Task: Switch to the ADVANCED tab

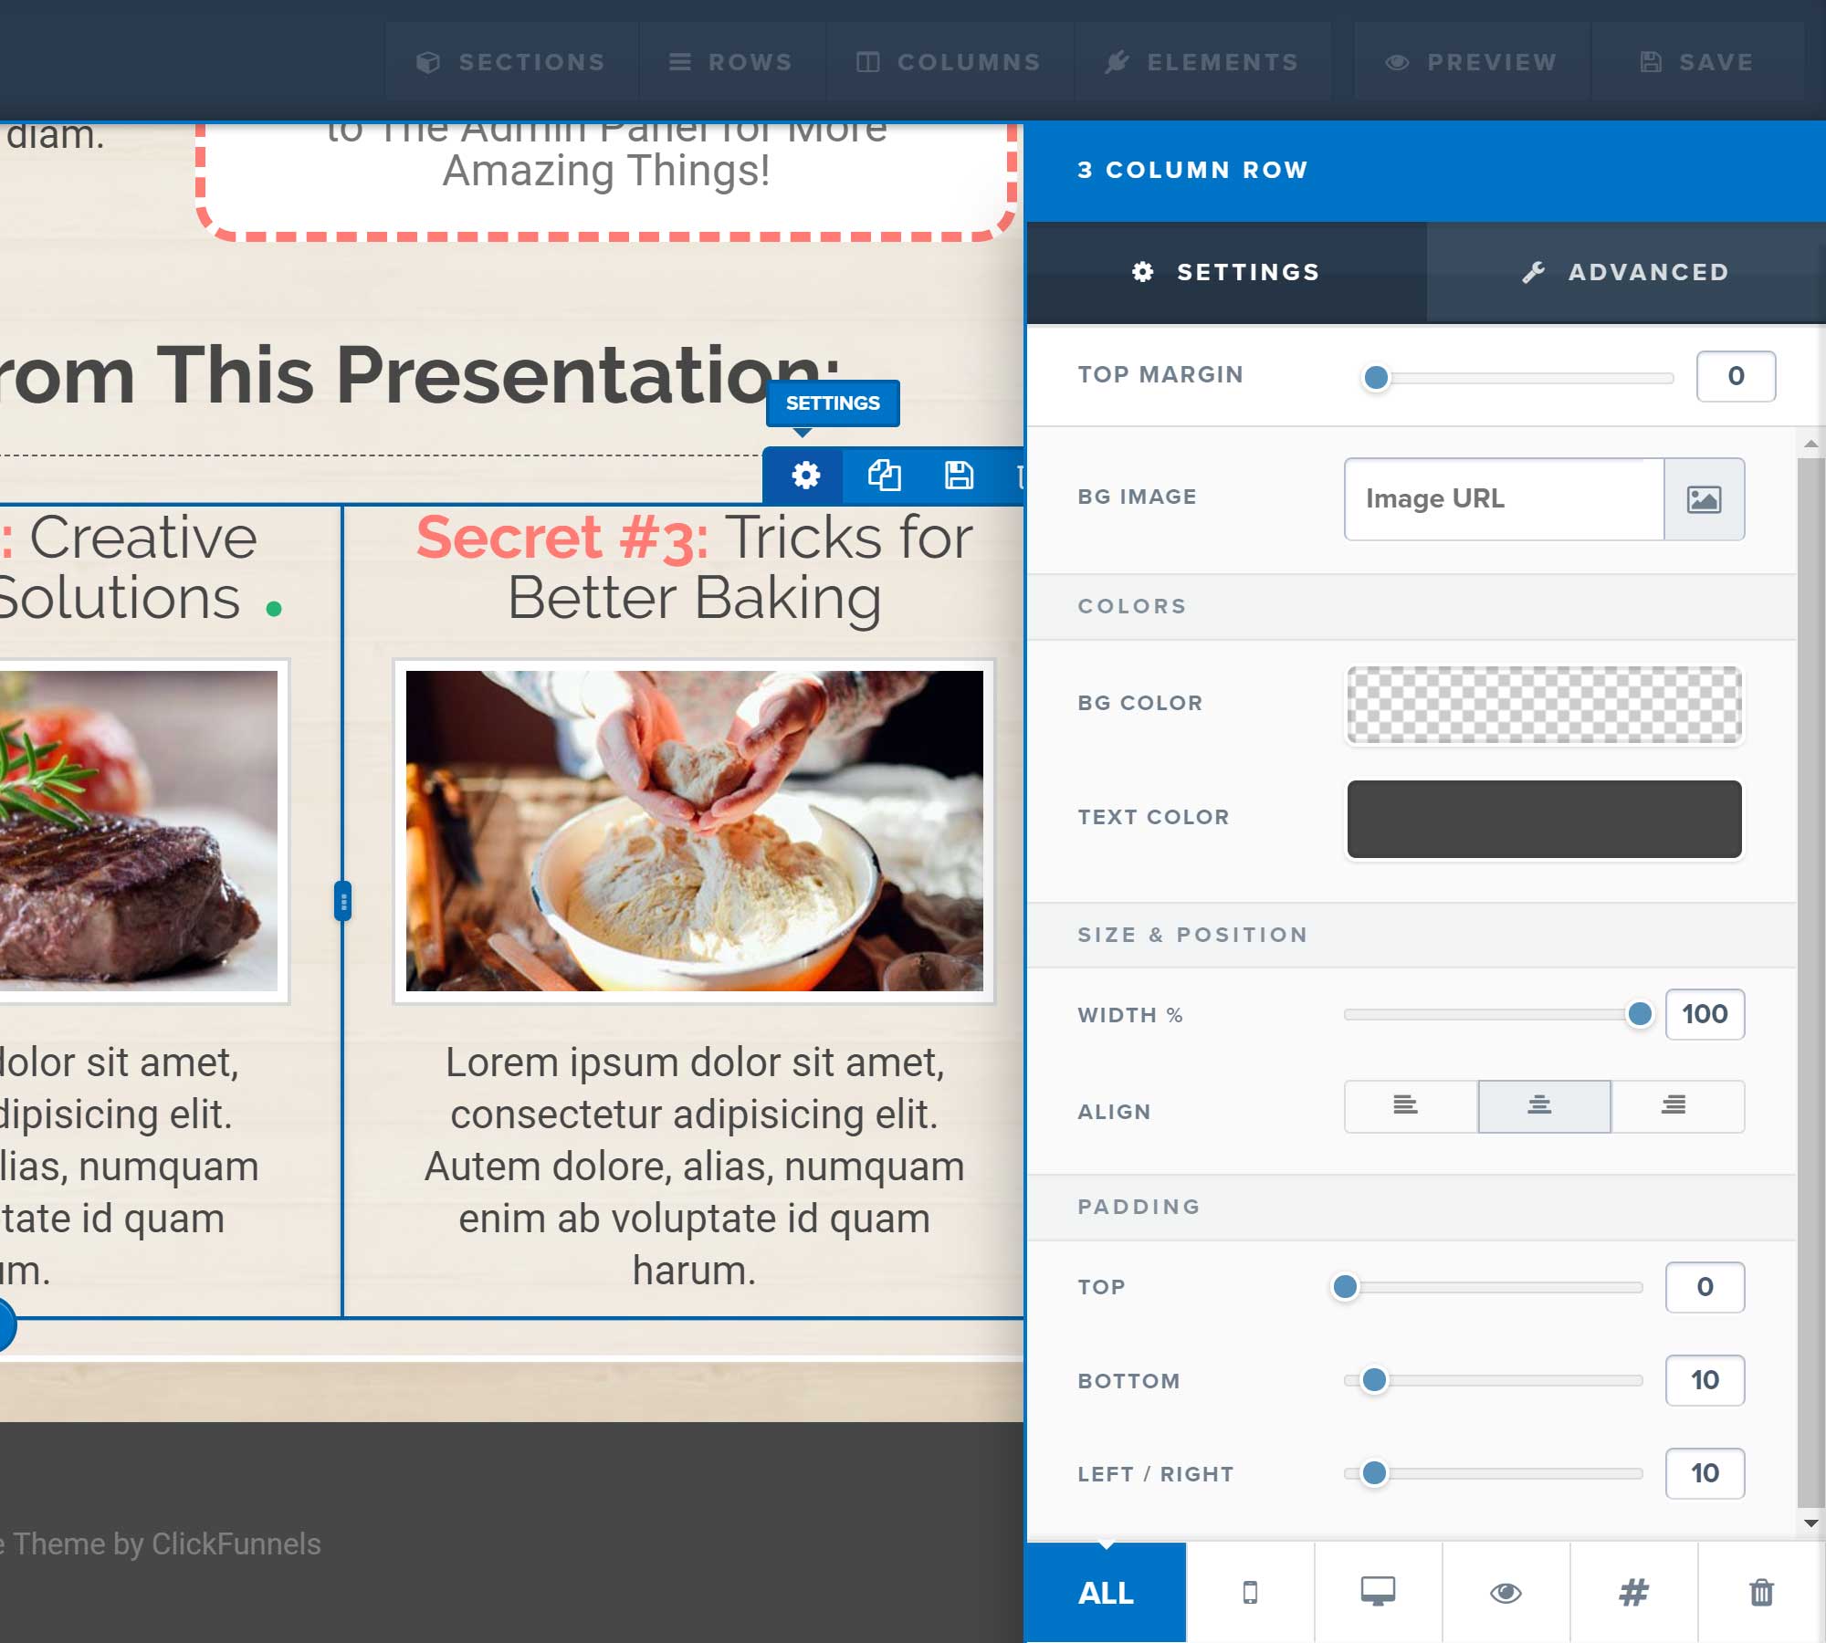Action: click(1626, 271)
